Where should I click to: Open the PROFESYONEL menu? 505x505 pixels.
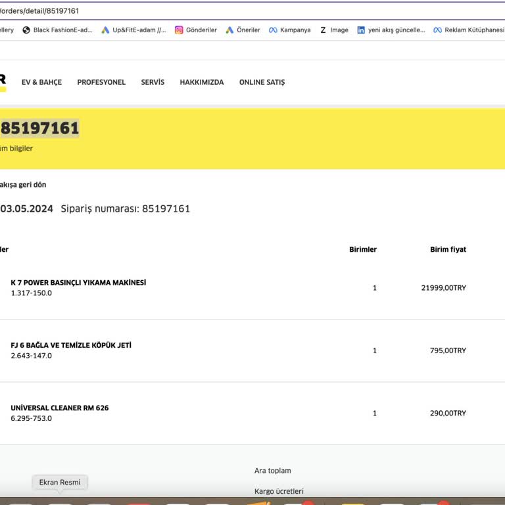[x=101, y=82]
